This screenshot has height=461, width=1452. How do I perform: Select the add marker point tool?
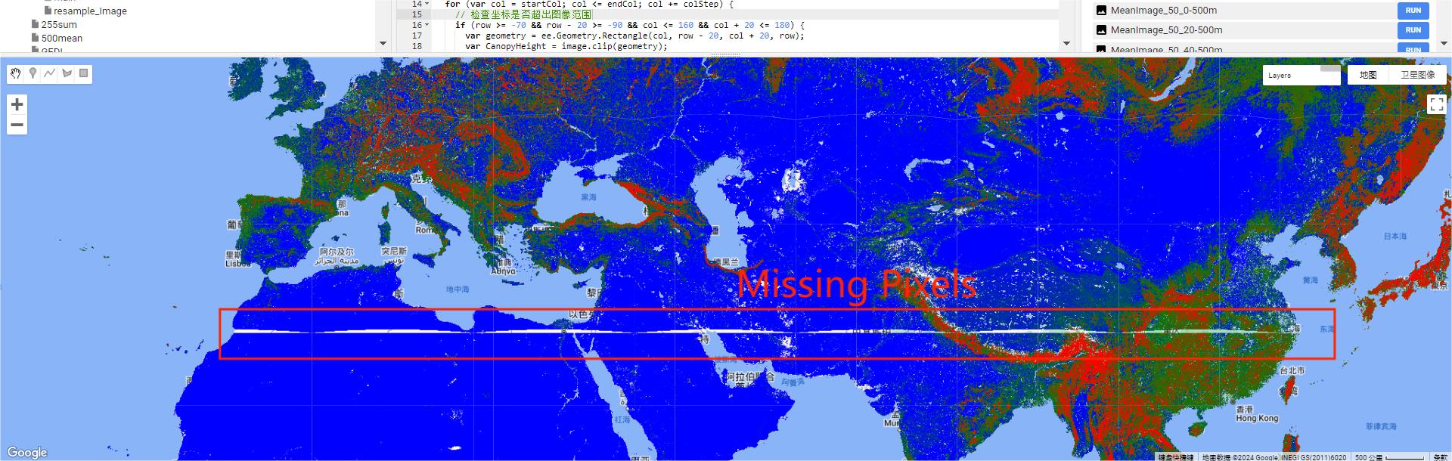[x=33, y=73]
